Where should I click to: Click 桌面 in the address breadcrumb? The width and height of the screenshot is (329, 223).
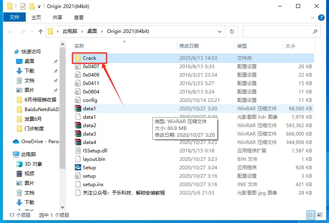tap(92, 31)
